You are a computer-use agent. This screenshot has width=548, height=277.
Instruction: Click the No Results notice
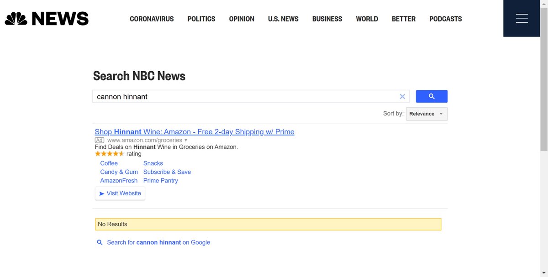tap(268, 224)
